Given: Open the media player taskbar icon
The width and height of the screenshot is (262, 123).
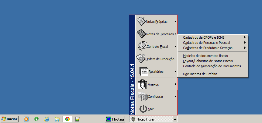Looking at the screenshot, I should click(x=26, y=119).
